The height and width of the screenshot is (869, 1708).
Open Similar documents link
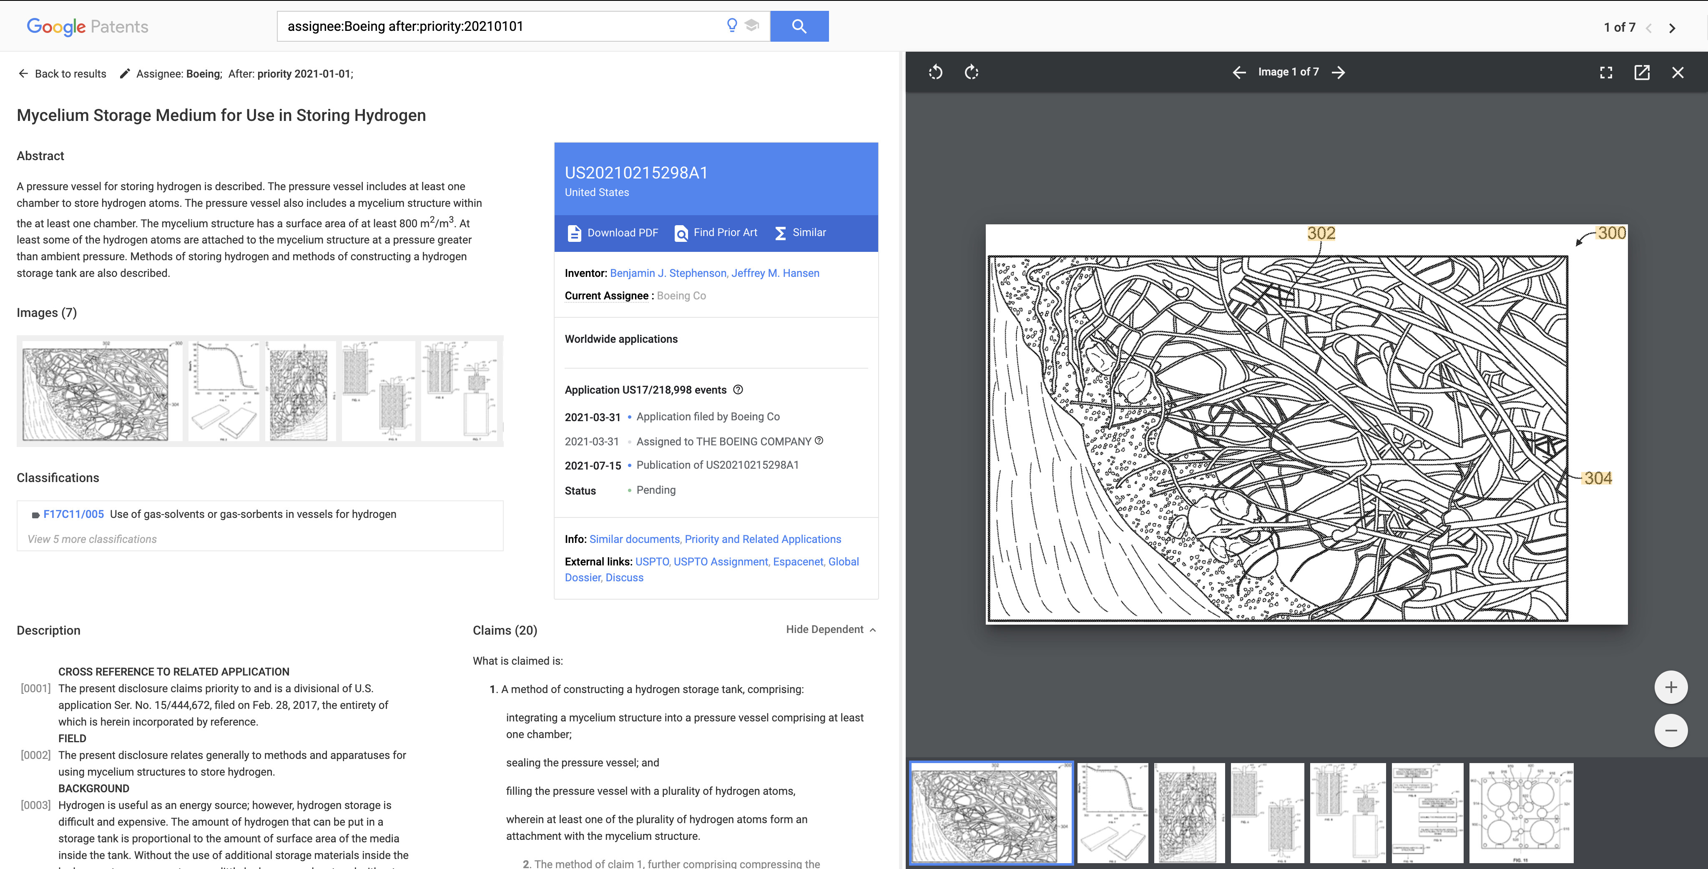click(635, 539)
